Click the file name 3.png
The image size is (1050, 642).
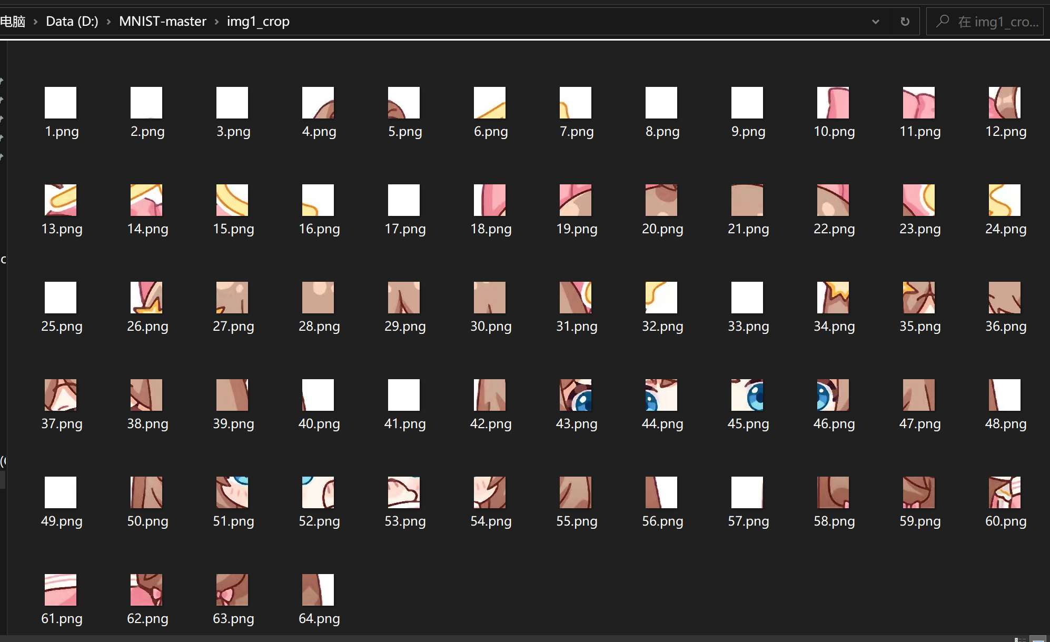[233, 132]
